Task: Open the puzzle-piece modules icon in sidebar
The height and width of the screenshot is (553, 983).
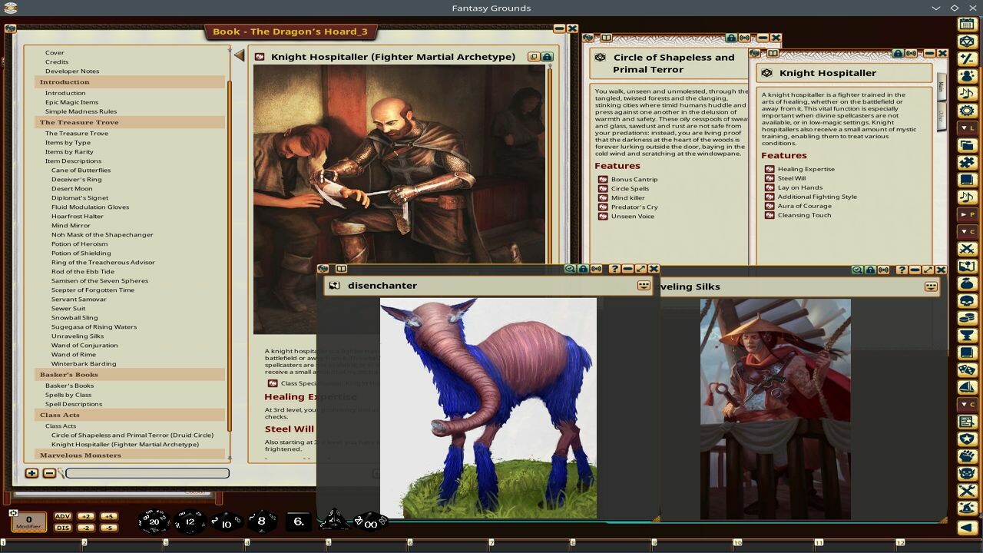Action: tap(969, 164)
